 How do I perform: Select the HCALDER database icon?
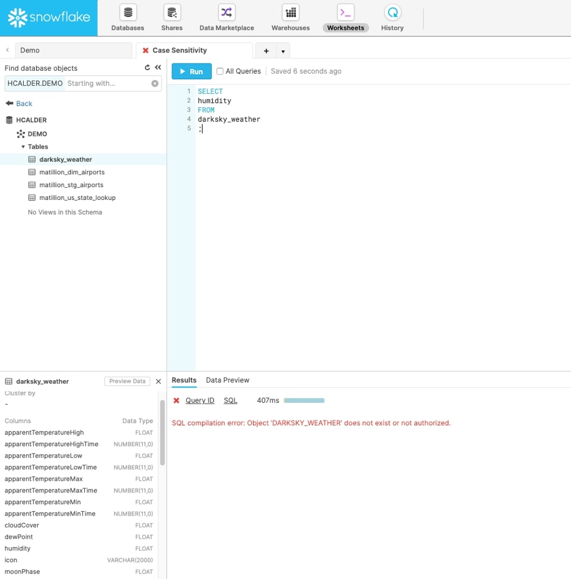pyautogui.click(x=9, y=120)
